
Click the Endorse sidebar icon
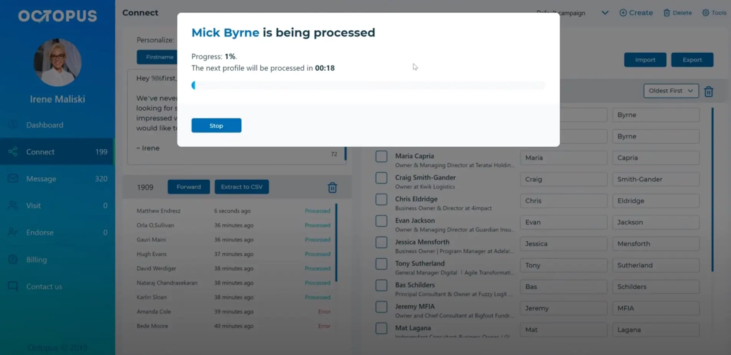[x=13, y=232]
